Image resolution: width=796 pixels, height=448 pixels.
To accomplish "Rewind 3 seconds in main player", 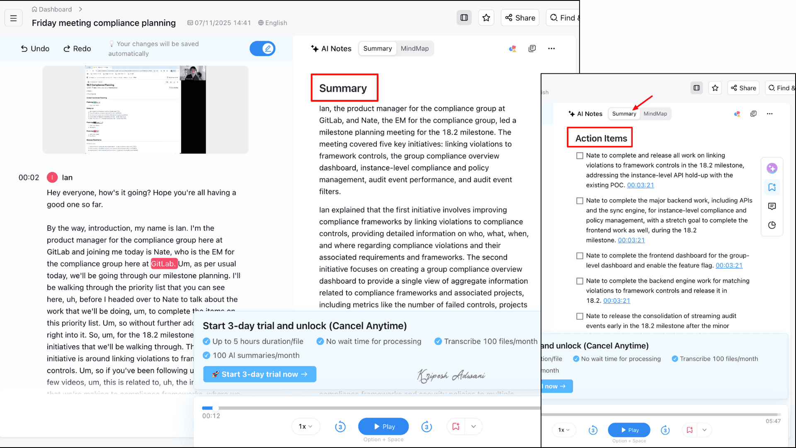I will [x=340, y=426].
